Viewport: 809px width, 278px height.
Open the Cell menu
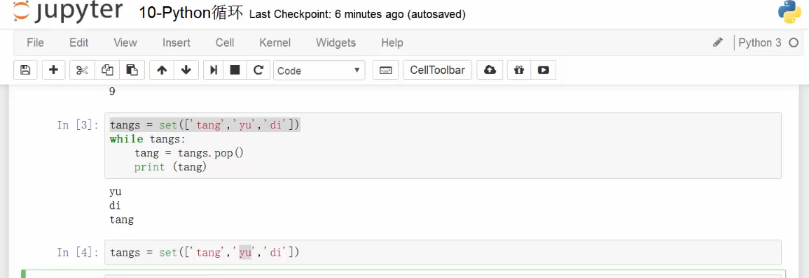click(x=225, y=43)
